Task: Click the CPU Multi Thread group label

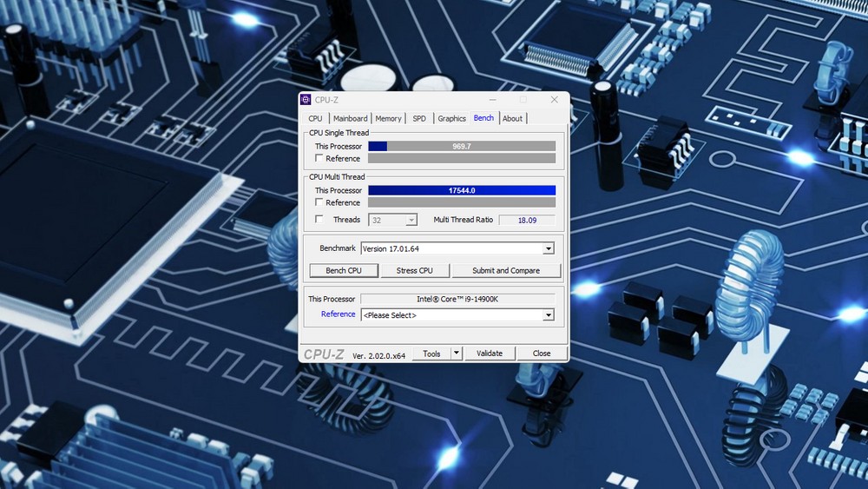Action: pyautogui.click(x=337, y=176)
